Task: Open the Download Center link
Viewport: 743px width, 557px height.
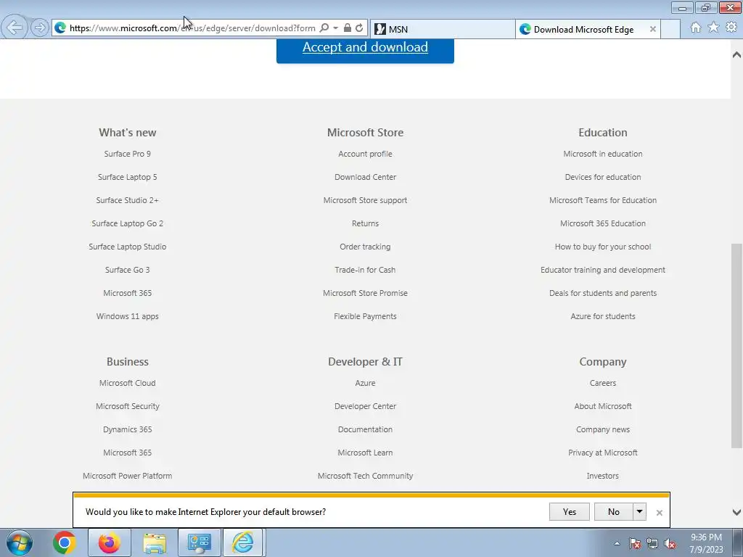Action: point(366,177)
